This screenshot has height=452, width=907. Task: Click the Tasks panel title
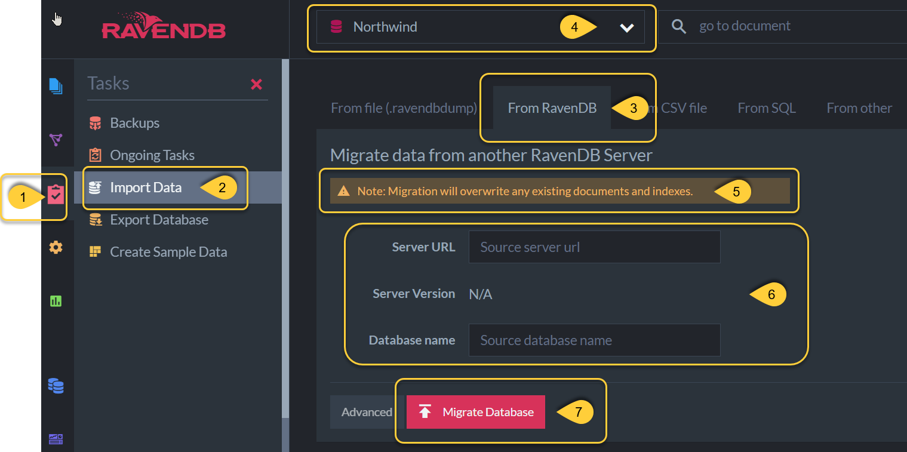[x=108, y=84]
